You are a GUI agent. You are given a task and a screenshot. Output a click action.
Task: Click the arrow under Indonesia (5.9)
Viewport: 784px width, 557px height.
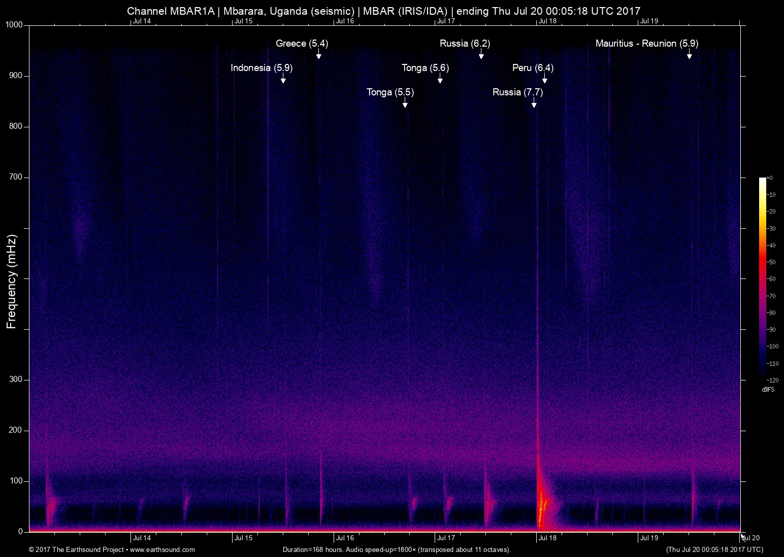click(x=283, y=79)
